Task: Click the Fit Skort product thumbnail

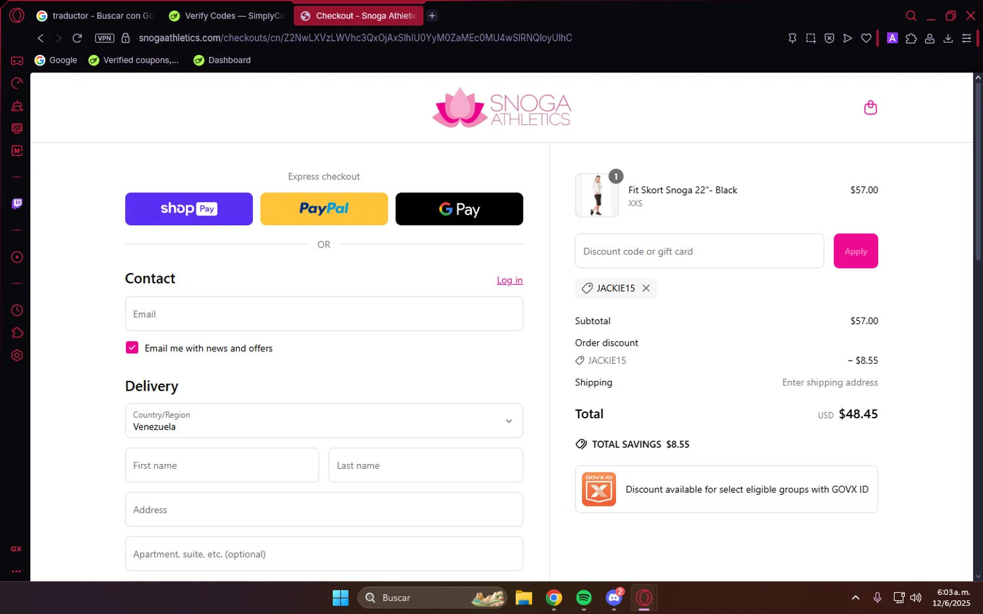Action: click(597, 195)
